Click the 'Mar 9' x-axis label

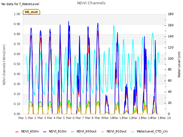click(99, 118)
